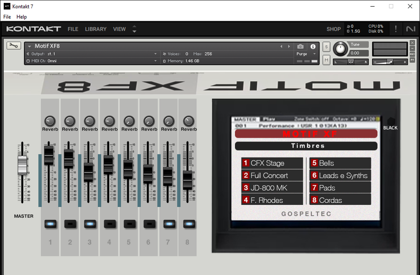Adjust Reverb knob on channel 6

pos(149,121)
